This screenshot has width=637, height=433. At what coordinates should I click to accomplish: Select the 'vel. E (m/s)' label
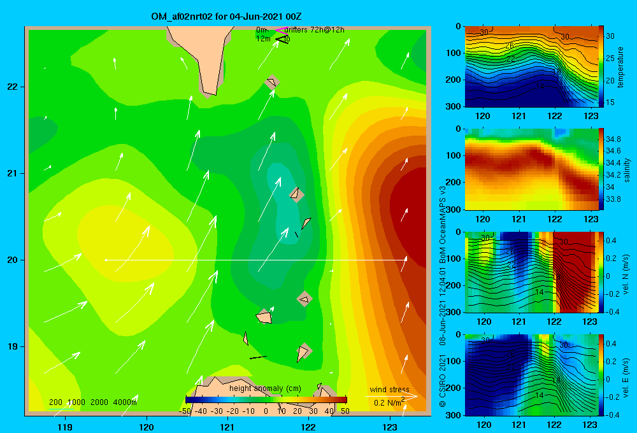pyautogui.click(x=626, y=378)
